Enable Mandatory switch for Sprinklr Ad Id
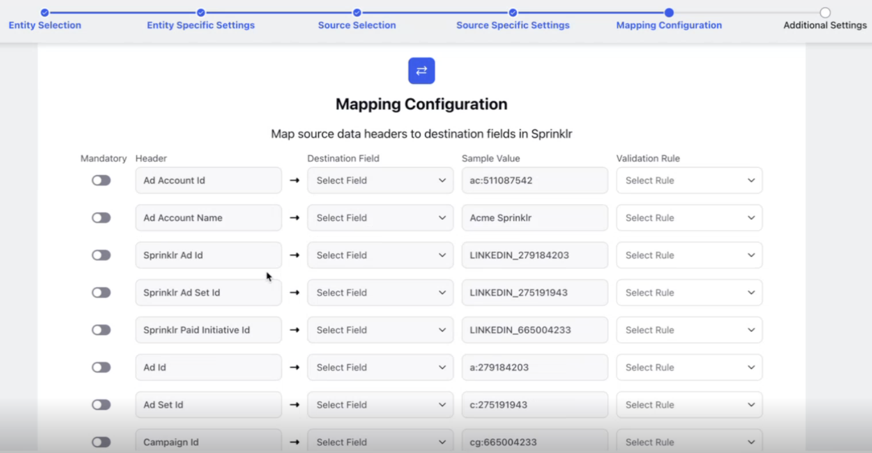 pos(101,255)
